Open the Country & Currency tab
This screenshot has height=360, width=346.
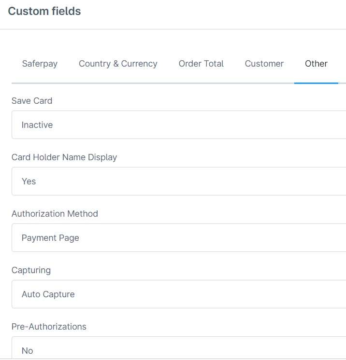pos(118,64)
